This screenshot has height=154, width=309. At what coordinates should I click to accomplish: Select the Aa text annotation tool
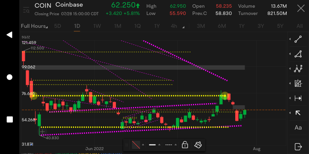coord(298,127)
